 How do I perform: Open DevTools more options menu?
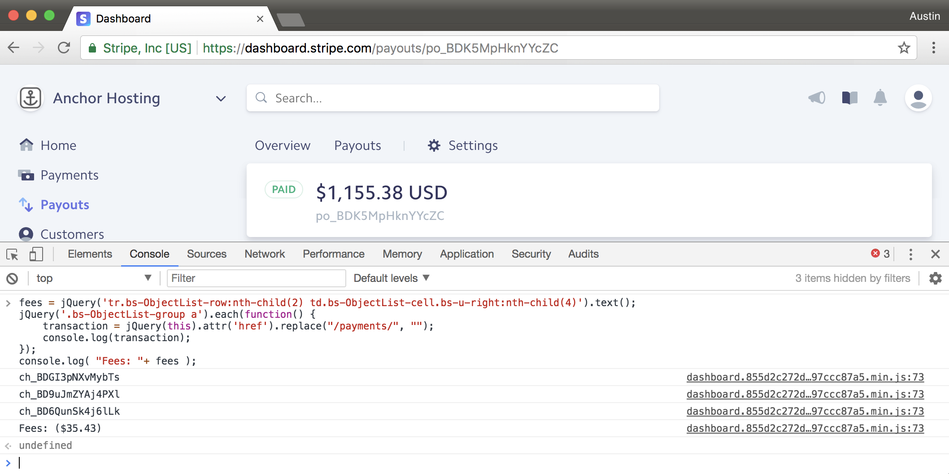click(x=910, y=254)
